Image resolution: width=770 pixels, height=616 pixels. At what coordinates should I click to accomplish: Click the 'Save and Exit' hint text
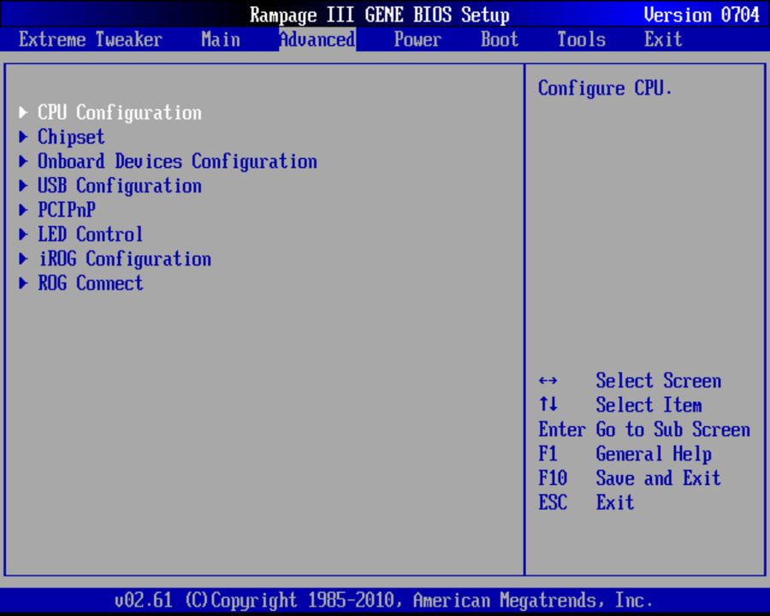658,478
